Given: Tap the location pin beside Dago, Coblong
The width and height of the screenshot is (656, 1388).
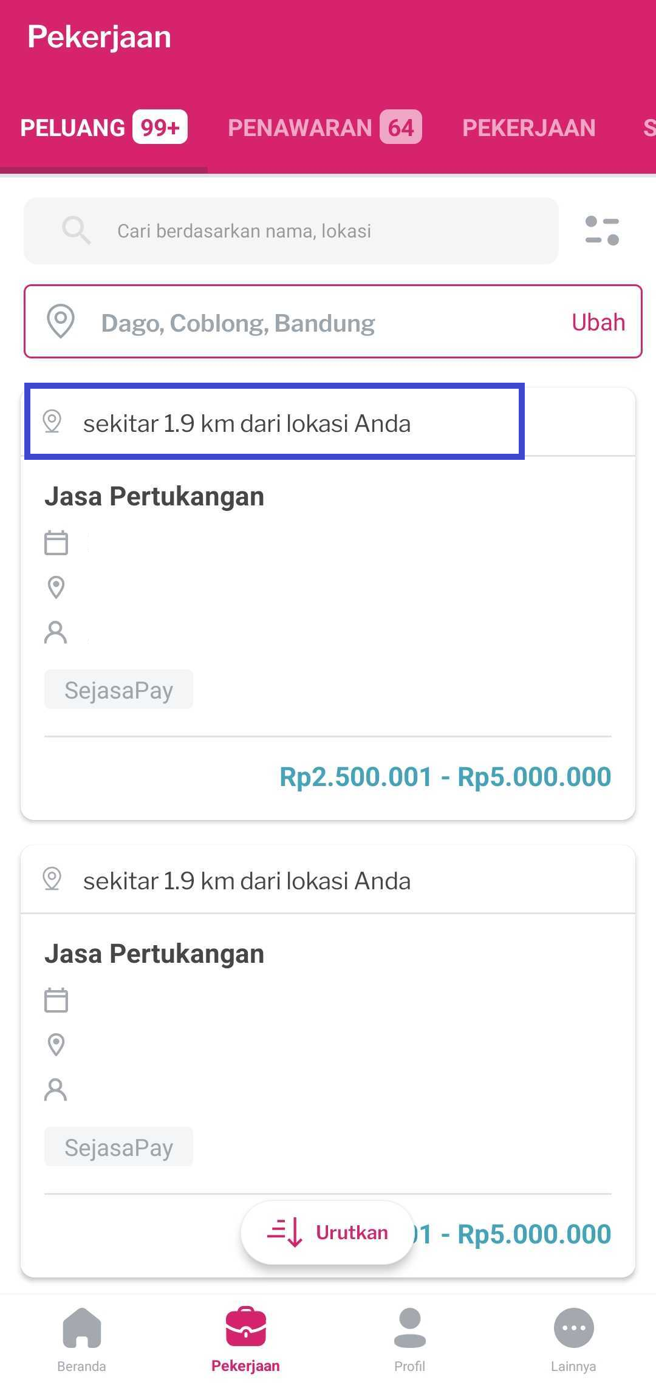Looking at the screenshot, I should click(x=61, y=321).
